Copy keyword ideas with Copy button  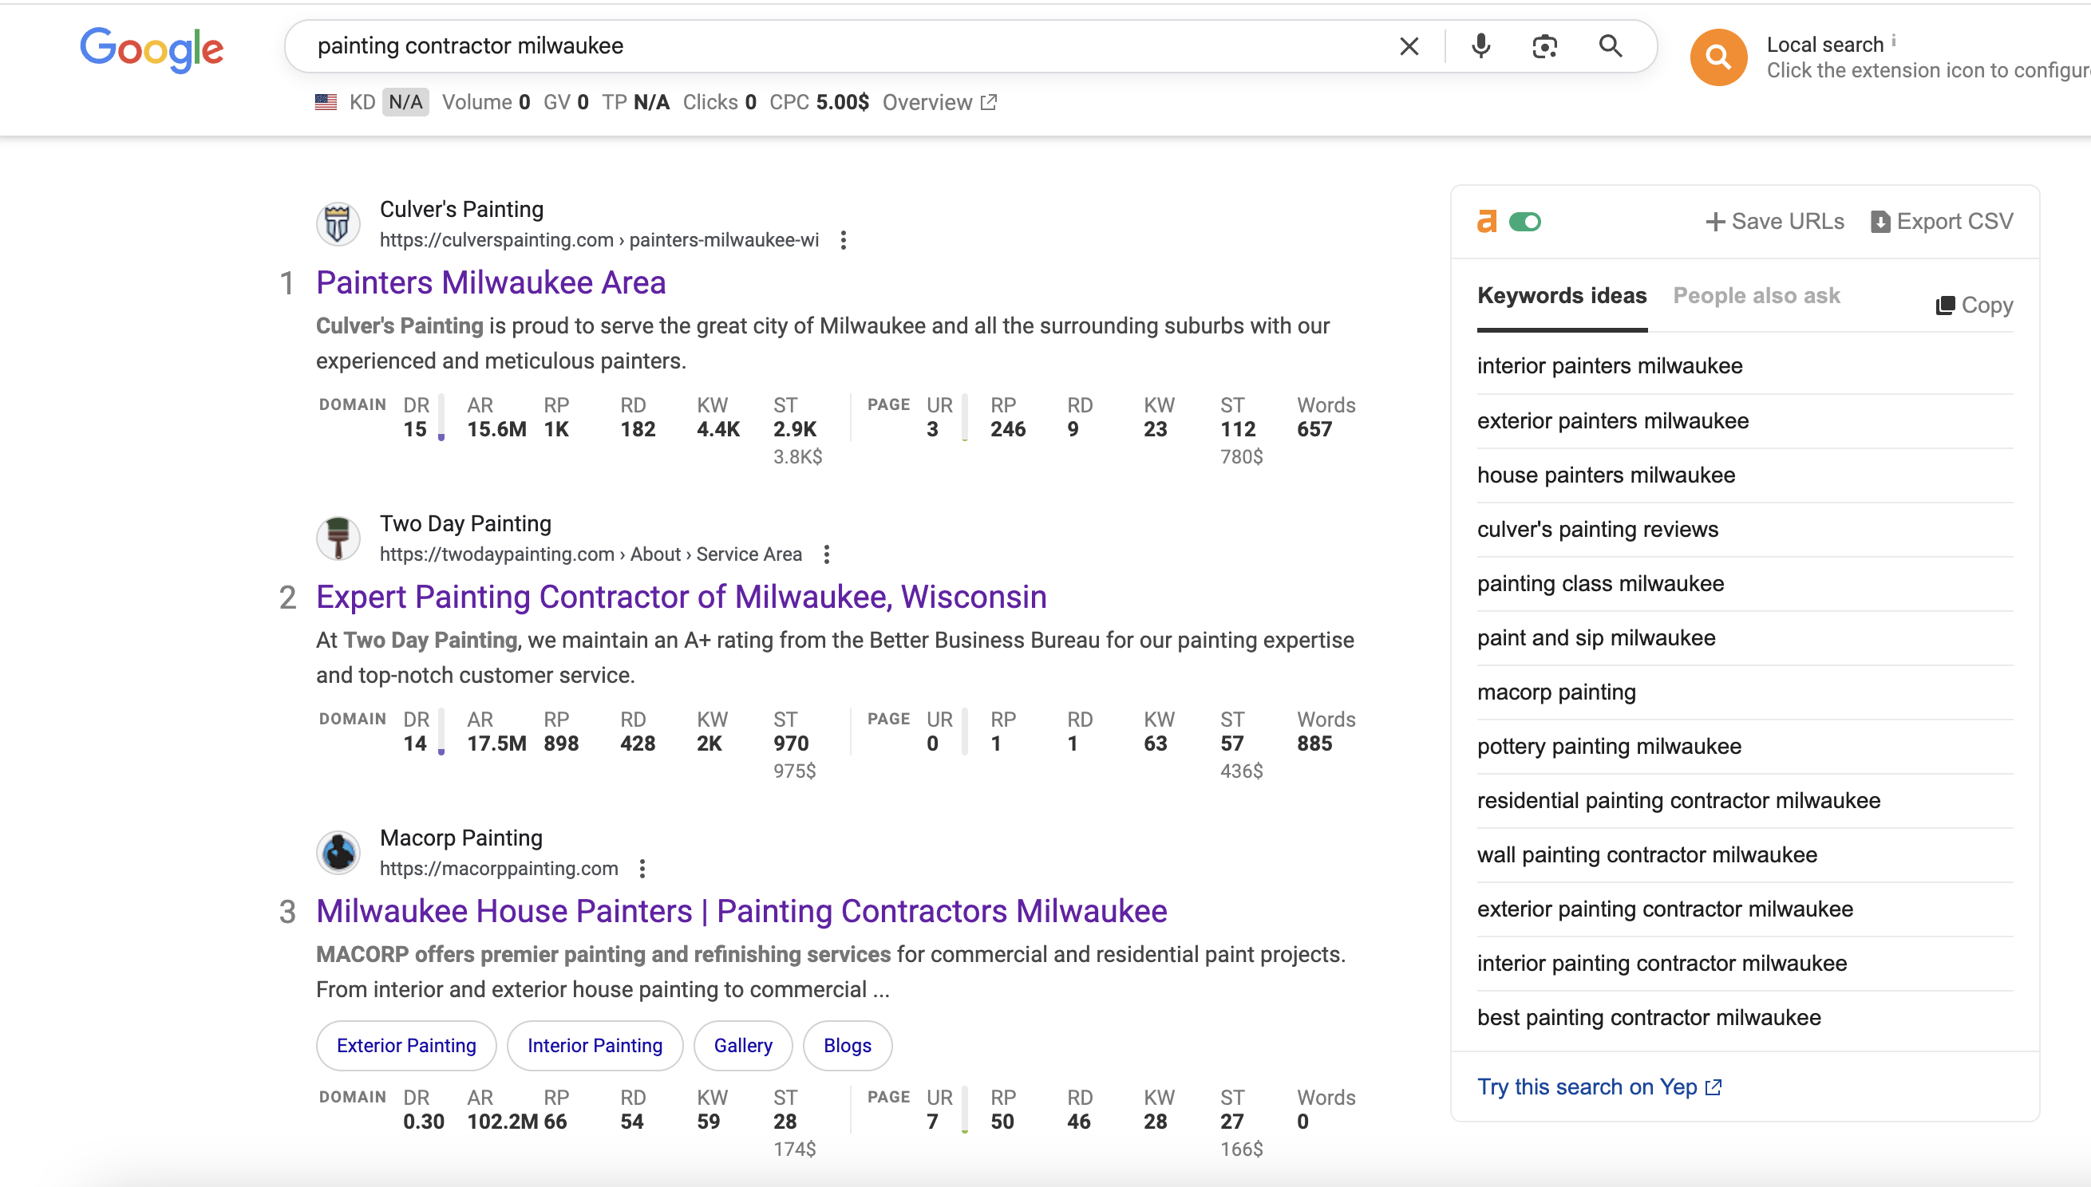tap(1974, 305)
